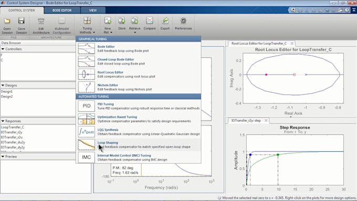Image resolution: width=357 pixels, height=201 pixels.
Task: Open the New Plot dropdown
Action: (x=108, y=26)
